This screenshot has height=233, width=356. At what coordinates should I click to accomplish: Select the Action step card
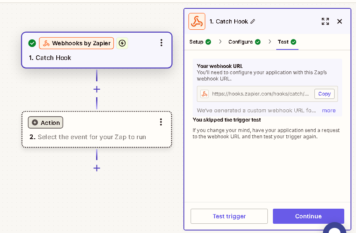(97, 129)
